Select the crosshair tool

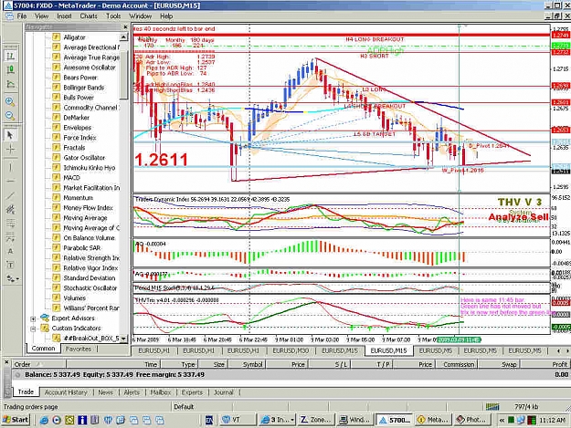tap(10, 149)
